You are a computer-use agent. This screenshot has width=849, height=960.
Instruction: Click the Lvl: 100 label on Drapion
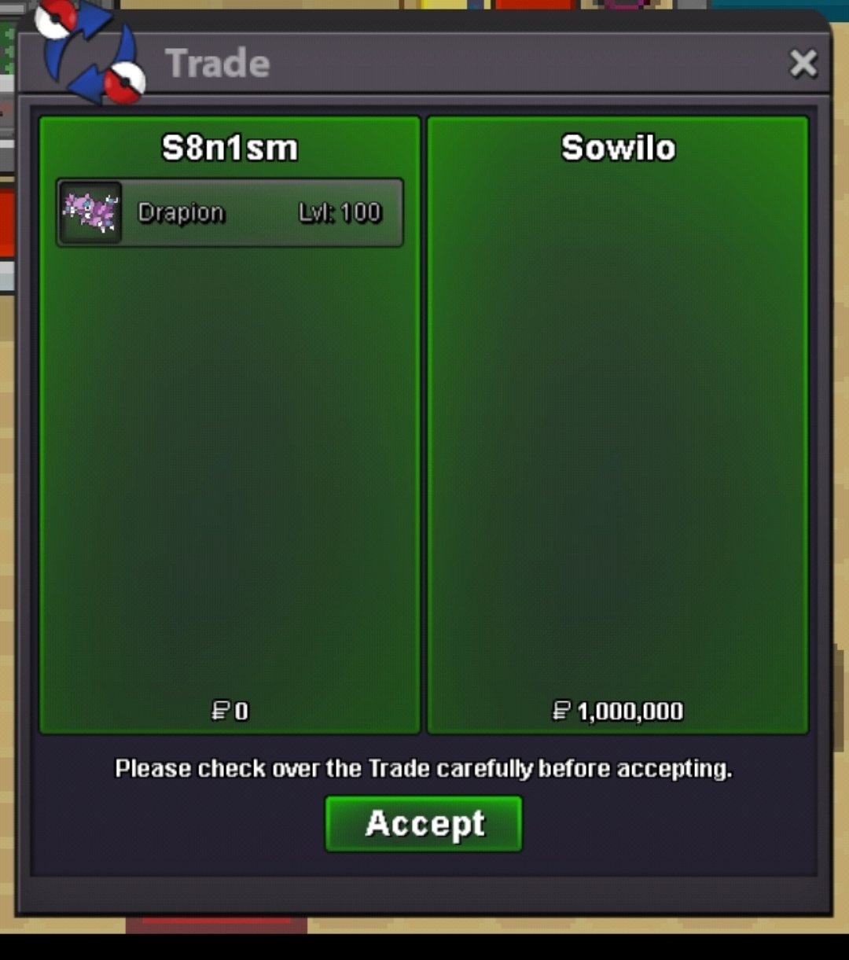(340, 212)
